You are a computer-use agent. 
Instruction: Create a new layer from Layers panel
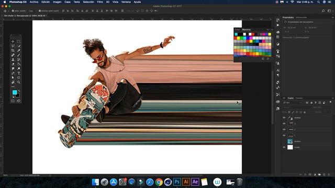[324, 174]
